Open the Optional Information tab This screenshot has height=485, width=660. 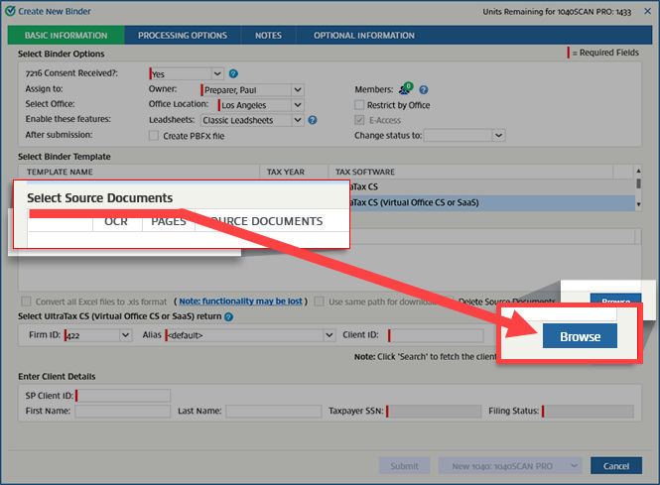363,36
